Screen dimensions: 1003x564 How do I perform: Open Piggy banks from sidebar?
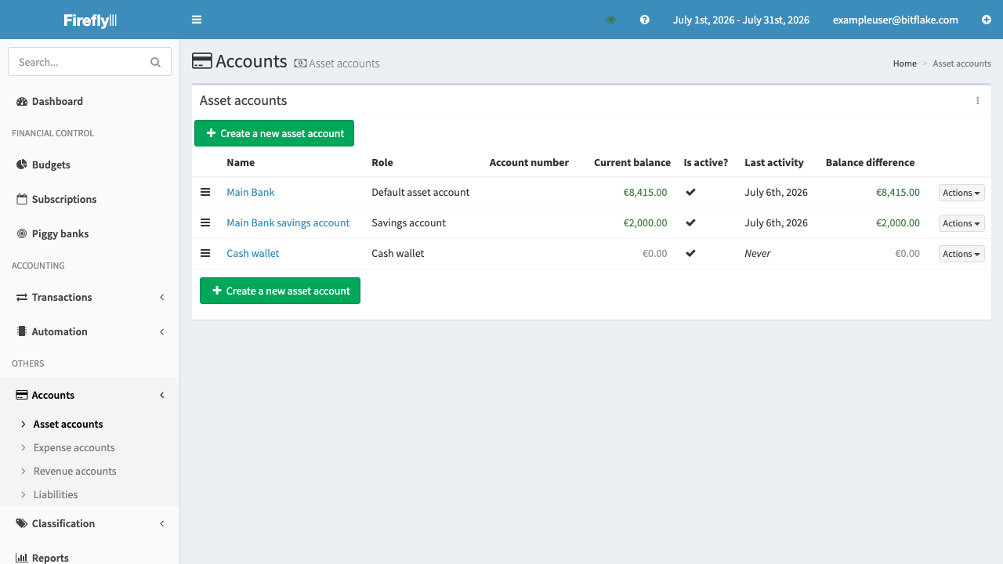[x=90, y=233]
